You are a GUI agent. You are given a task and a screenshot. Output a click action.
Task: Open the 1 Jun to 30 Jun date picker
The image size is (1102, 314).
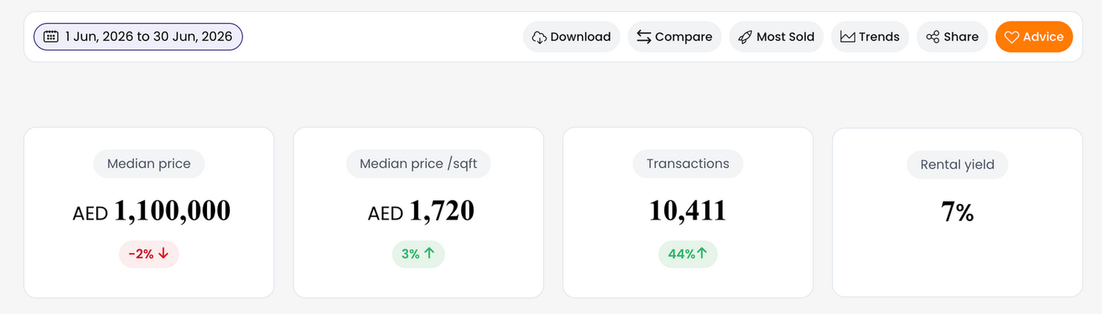pos(138,37)
